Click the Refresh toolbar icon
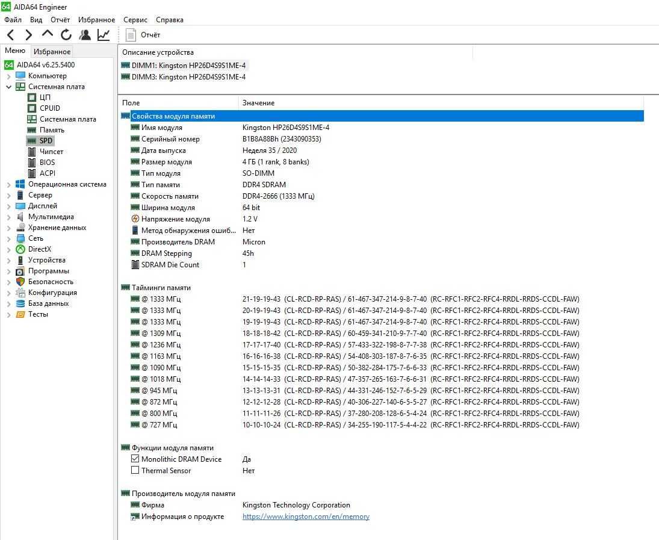This screenshot has height=540, width=659. (66, 35)
